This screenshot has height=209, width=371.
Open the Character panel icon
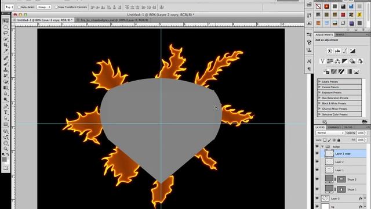point(309,62)
